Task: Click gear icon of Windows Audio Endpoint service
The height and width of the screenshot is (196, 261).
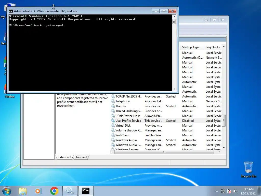Action: click(x=113, y=145)
